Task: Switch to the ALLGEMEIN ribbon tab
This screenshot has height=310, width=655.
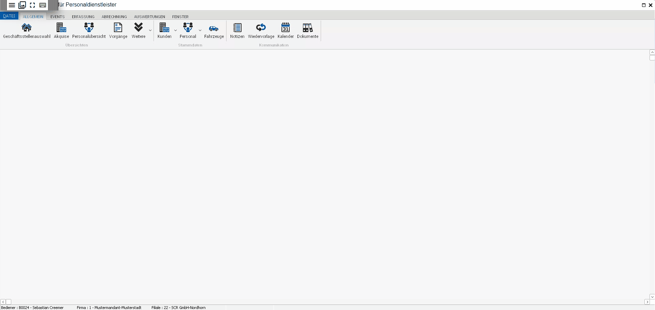Action: pos(33,16)
